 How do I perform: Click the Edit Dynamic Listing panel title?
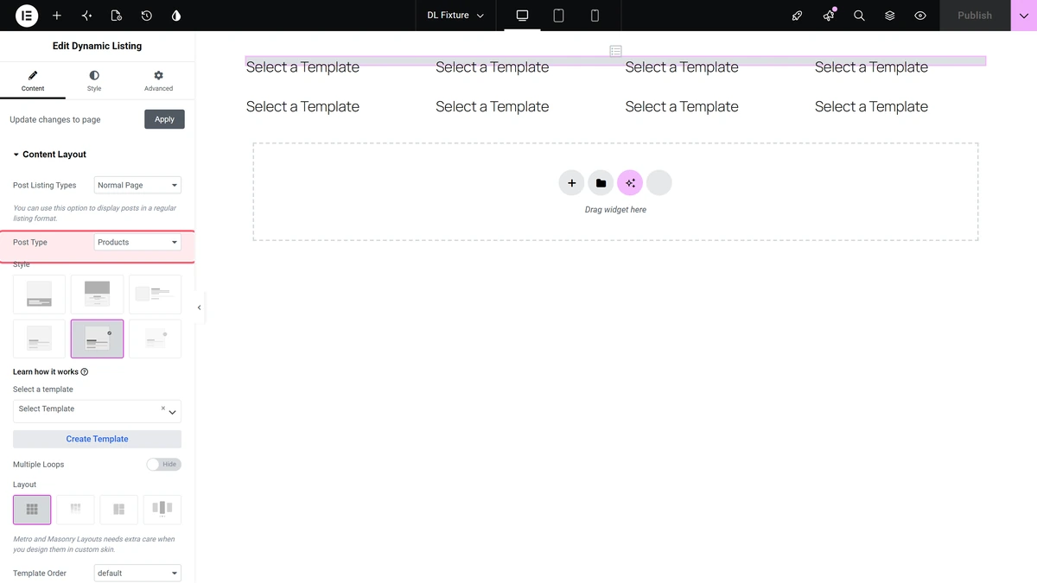97,46
